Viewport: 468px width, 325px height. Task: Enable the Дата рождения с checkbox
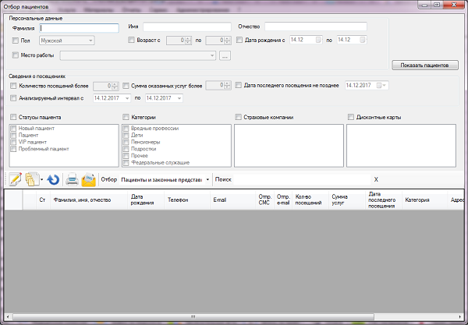(x=239, y=40)
